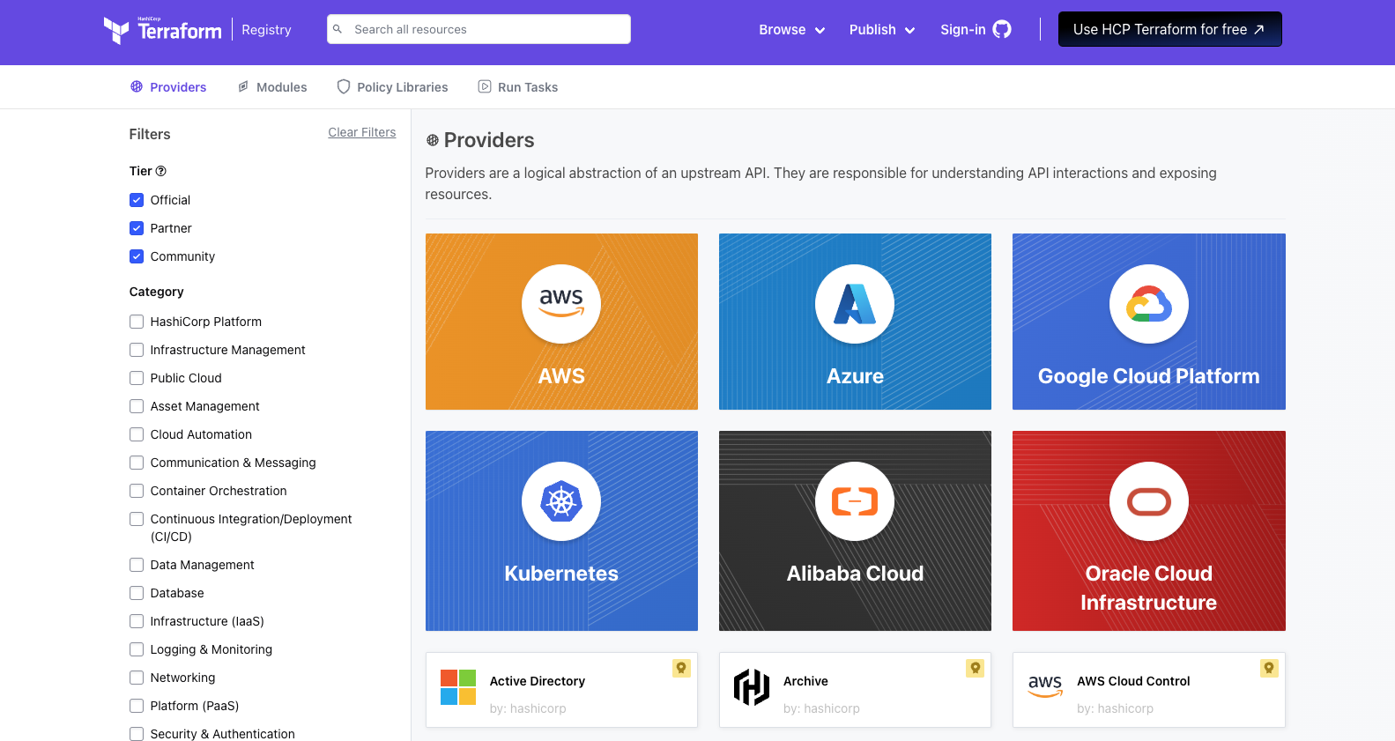The image size is (1395, 741).
Task: Click the Policy Libraries shield icon
Action: 344,86
